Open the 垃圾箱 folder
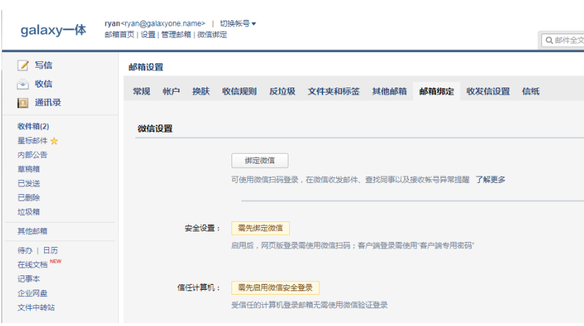 28,211
